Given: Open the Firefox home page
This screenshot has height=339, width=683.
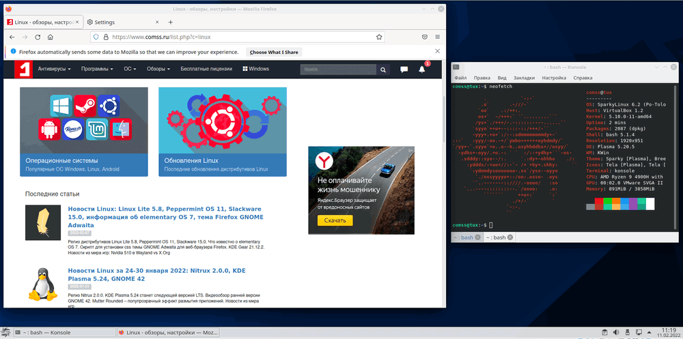Looking at the screenshot, I should [x=51, y=37].
